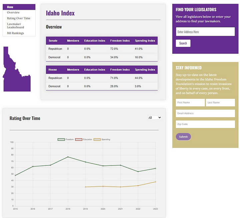
Task: Go to Rating Over Time menu link
Action: click(x=19, y=18)
